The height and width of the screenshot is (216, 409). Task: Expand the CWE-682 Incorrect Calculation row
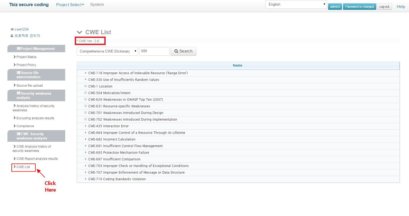[x=85, y=139]
